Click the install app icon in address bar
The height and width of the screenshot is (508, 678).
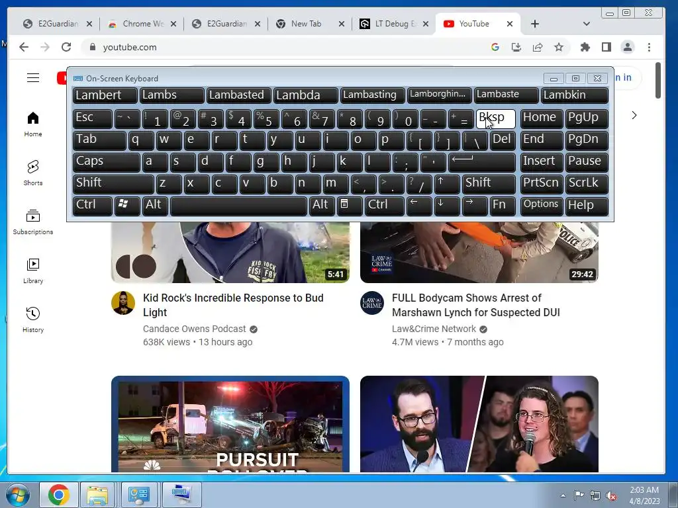tap(516, 47)
